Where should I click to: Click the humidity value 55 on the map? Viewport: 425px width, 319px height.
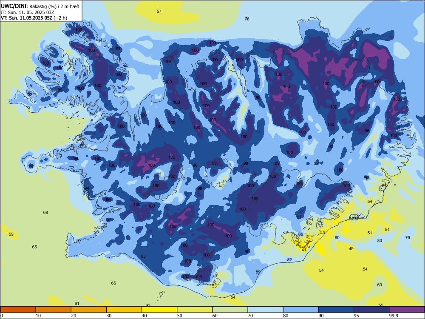tap(381, 305)
